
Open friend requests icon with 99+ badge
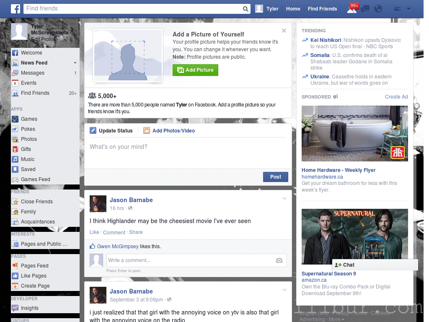coord(352,8)
